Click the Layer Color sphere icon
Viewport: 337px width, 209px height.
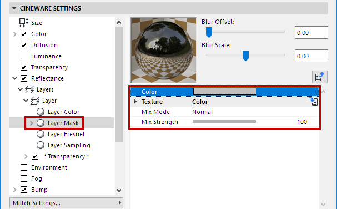[41, 112]
